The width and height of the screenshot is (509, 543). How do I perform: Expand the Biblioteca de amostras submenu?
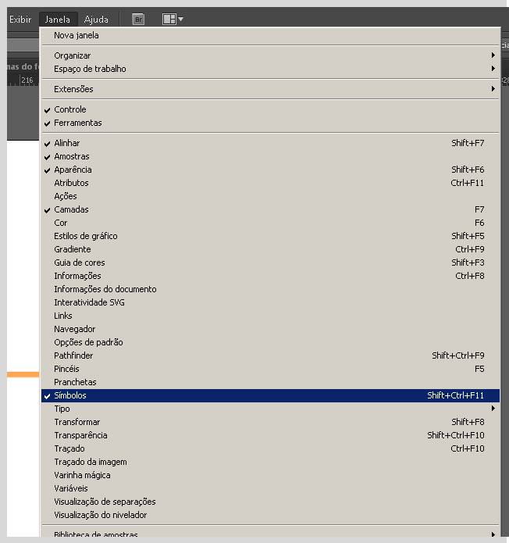click(x=271, y=534)
